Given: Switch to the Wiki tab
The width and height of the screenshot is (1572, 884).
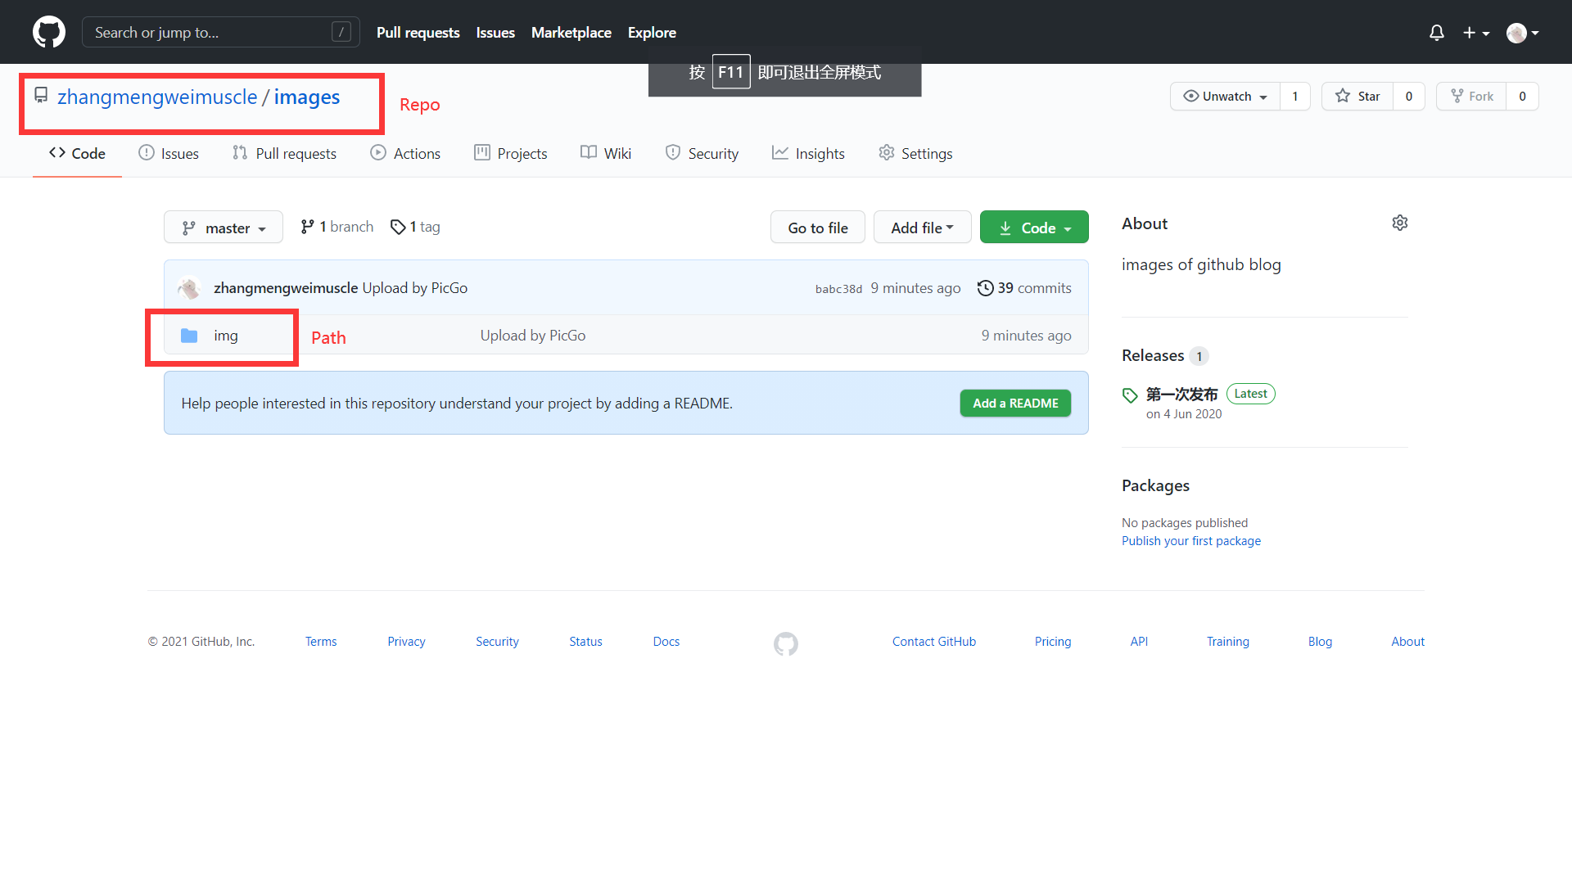Looking at the screenshot, I should coord(606,153).
